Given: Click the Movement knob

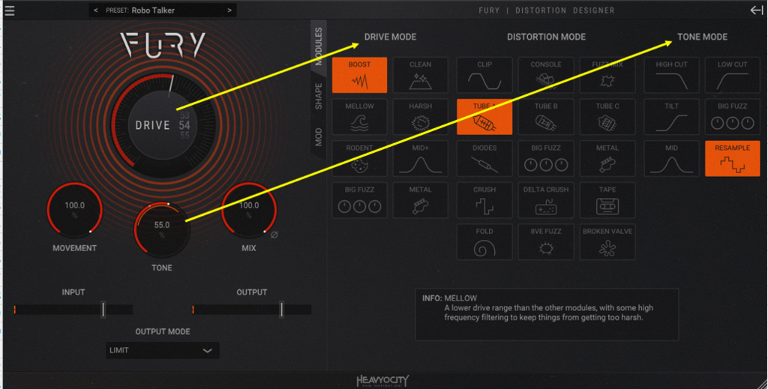Looking at the screenshot, I should tap(74, 211).
